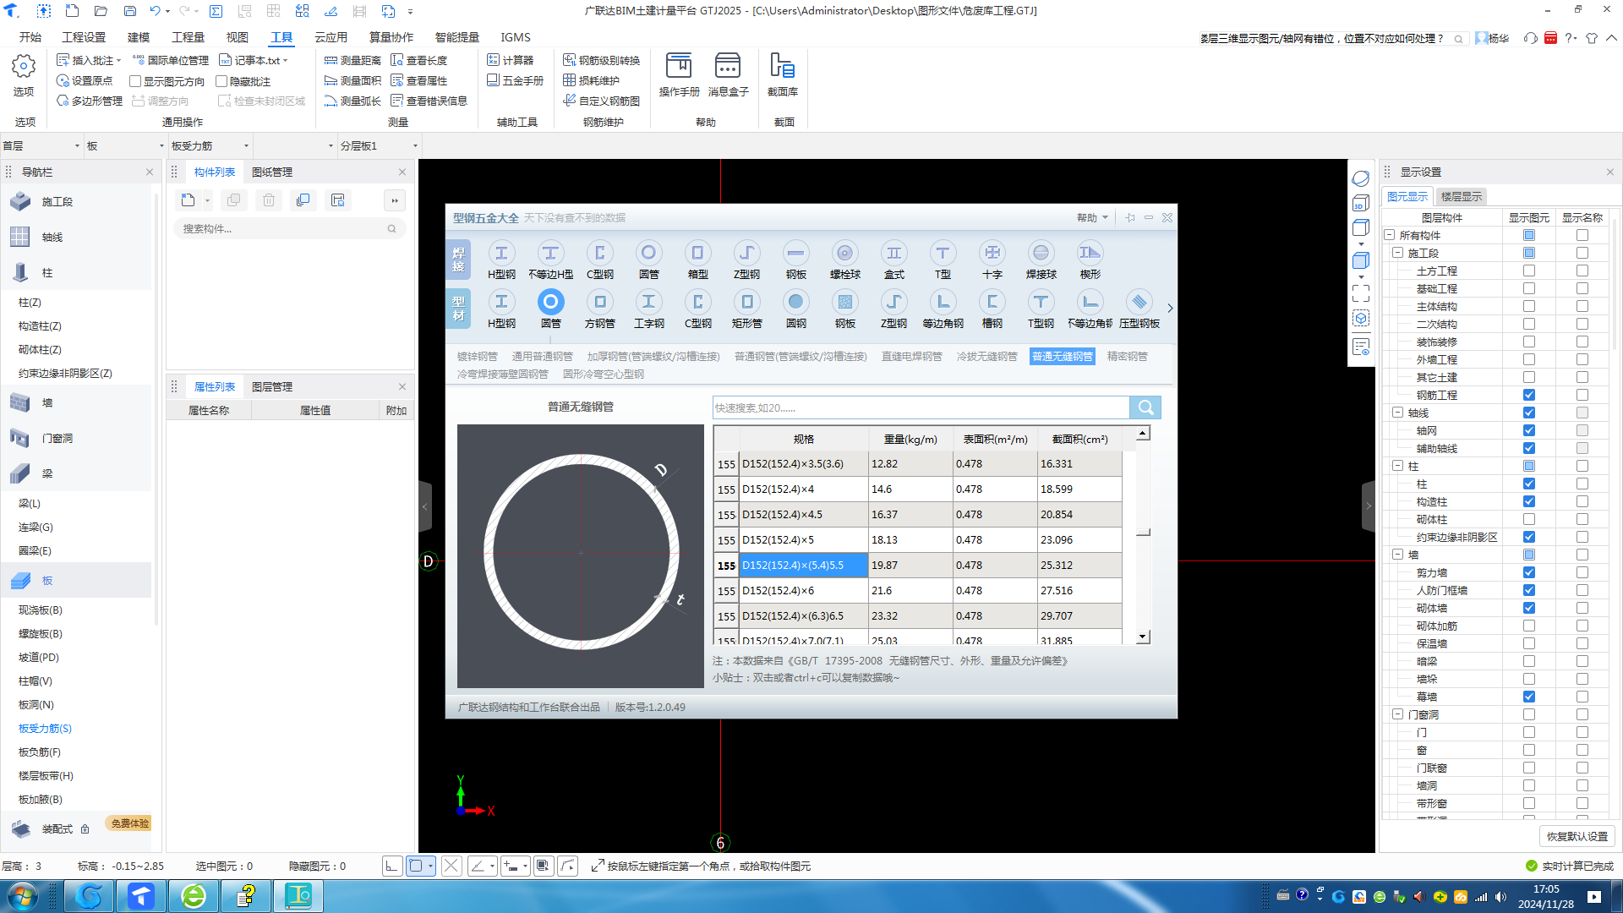Uncheck 幕墙 display checkbox
Viewport: 1623px width, 913px height.
tap(1529, 697)
